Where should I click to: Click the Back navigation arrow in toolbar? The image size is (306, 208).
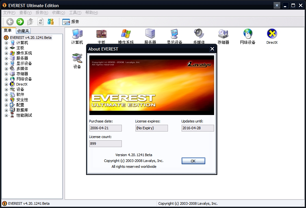10,22
